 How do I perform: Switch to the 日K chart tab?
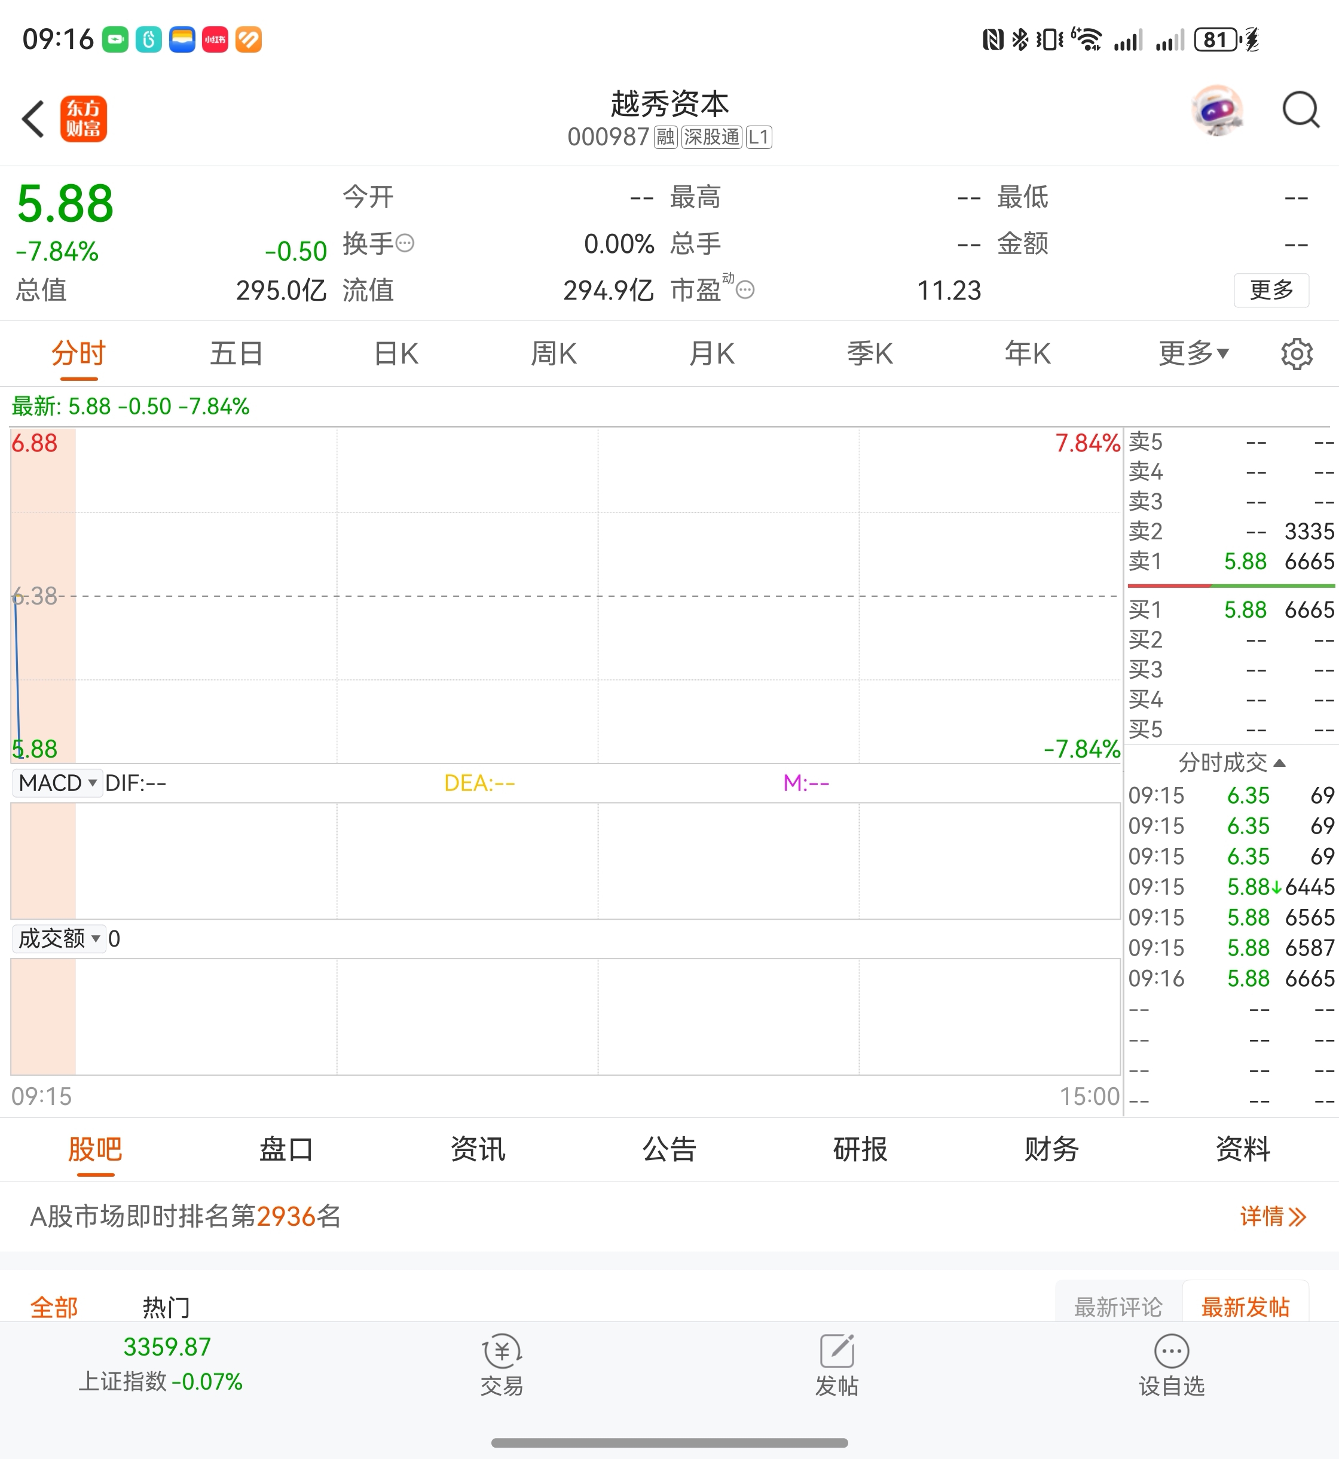pyautogui.click(x=396, y=354)
